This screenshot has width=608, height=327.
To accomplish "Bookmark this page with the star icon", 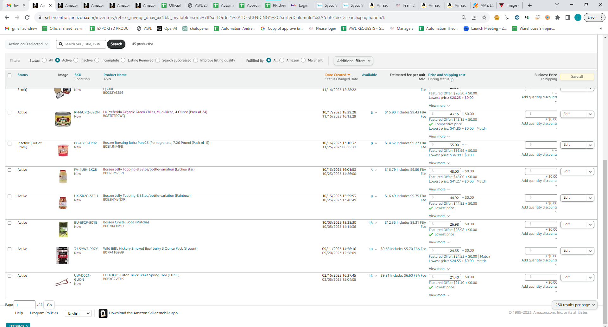I will tap(484, 17).
